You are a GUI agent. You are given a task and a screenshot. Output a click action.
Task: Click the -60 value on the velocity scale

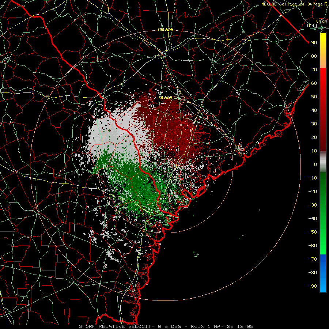point(313,246)
